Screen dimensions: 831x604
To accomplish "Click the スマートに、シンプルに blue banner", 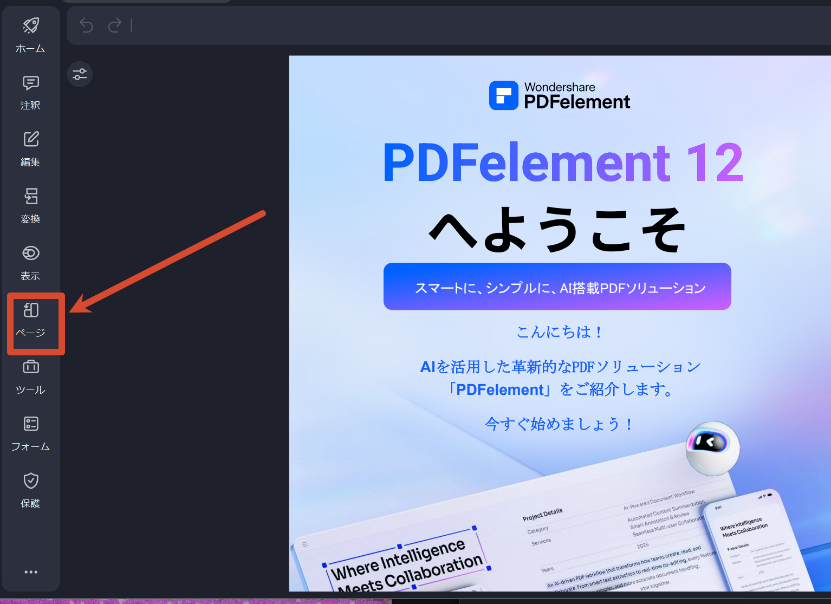I will (557, 287).
